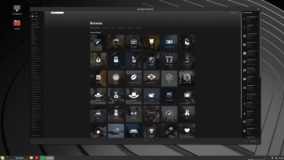Open the Music Festivals tile
284x160 pixels.
click(x=169, y=60)
